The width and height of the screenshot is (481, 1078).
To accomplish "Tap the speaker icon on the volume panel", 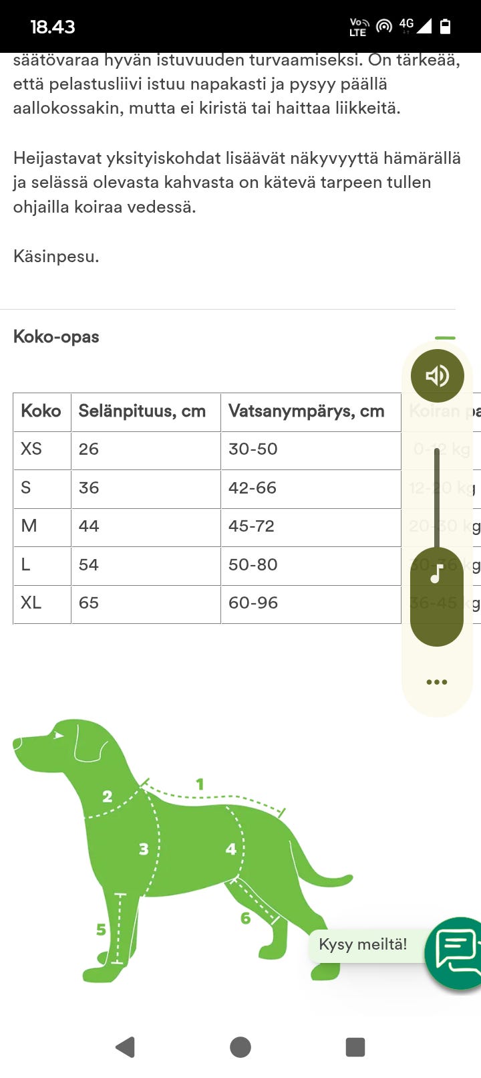I will (437, 376).
